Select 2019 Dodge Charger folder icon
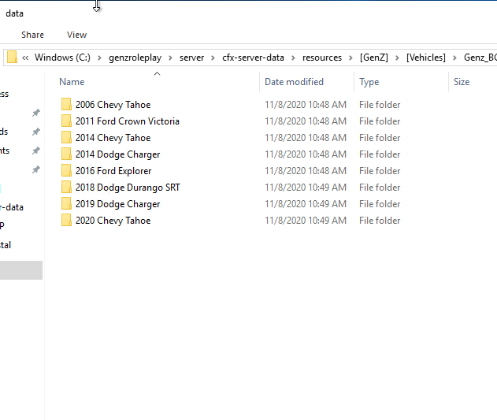The width and height of the screenshot is (497, 420). pos(66,203)
